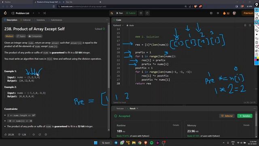
Task: Open Runtime Details link
Action: coord(176,125)
